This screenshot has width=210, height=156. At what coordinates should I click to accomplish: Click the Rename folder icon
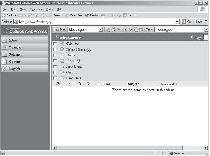[131, 29]
